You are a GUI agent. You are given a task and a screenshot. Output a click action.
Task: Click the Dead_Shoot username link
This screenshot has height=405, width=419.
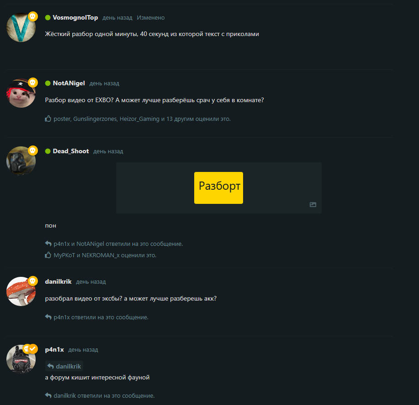coord(71,151)
